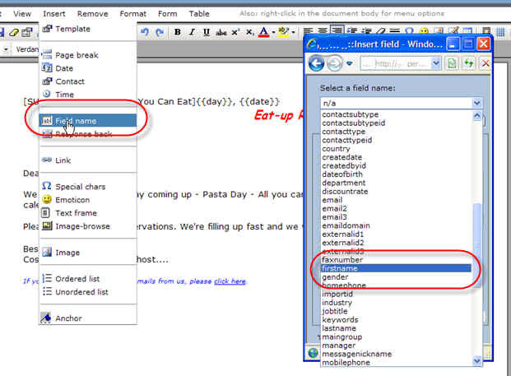Screen dimensions: 511x376
Task: Click forward arrow in Insert field window
Action: (x=334, y=63)
